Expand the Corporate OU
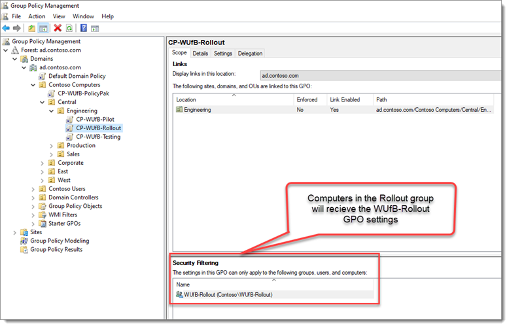The height and width of the screenshot is (327, 509). [43, 163]
